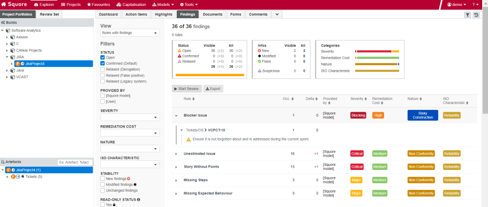
Task: Click the history reset icon
Action: [x=476, y=14]
